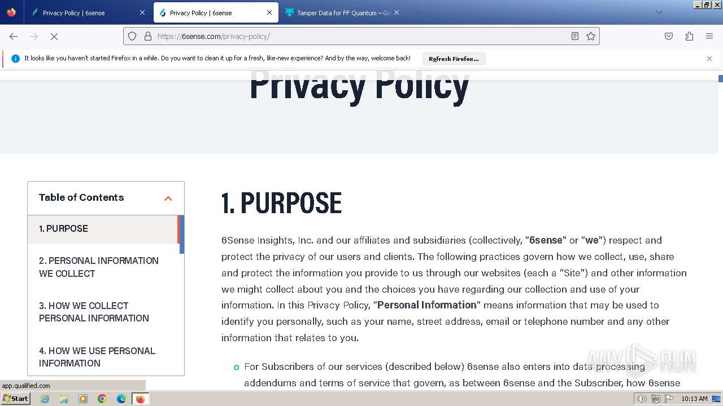
Task: Minimize the Firefox window
Action: tap(698, 5)
